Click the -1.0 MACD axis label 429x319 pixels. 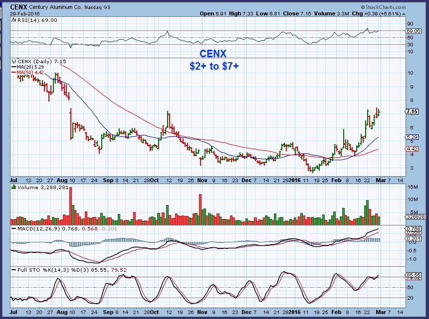tap(412, 259)
